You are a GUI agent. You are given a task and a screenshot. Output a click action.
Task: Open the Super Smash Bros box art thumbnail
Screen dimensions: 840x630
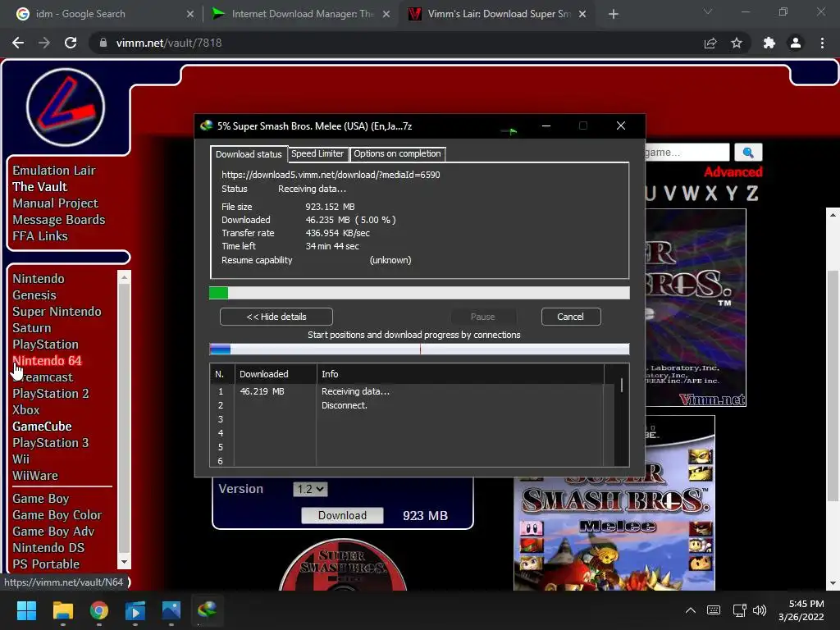(x=614, y=503)
